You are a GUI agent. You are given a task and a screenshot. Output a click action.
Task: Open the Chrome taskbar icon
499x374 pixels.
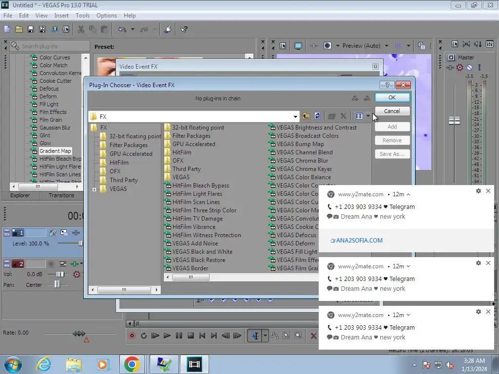[132, 364]
